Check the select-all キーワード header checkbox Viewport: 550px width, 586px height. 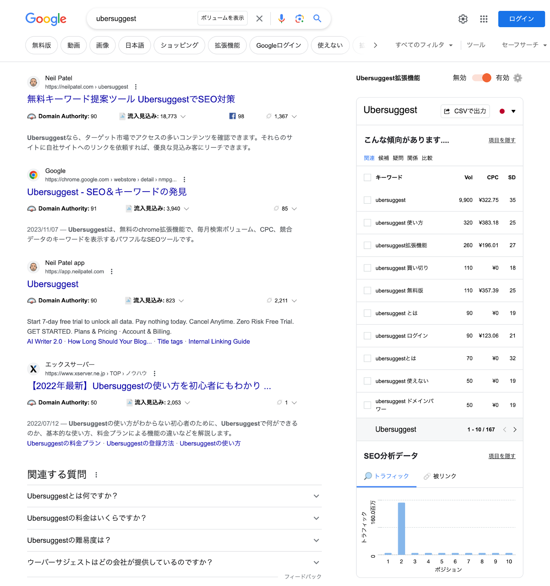point(367,177)
